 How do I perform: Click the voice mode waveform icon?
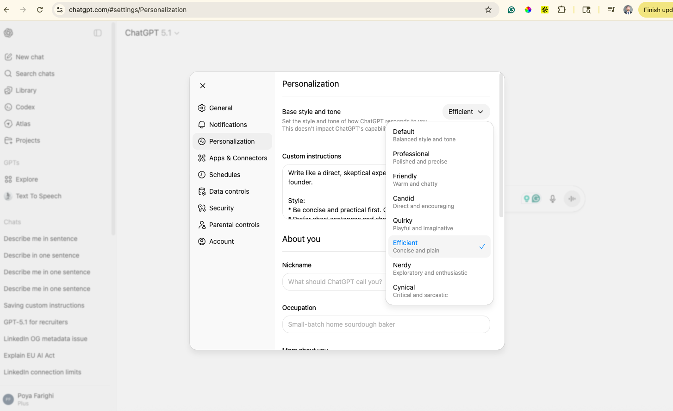coord(572,199)
